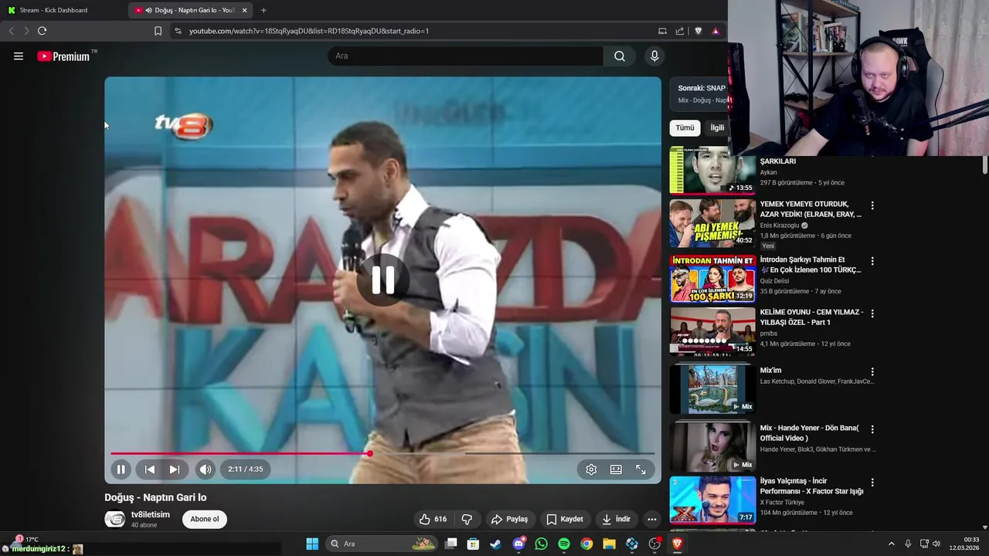Download the video with İndir button

click(617, 520)
